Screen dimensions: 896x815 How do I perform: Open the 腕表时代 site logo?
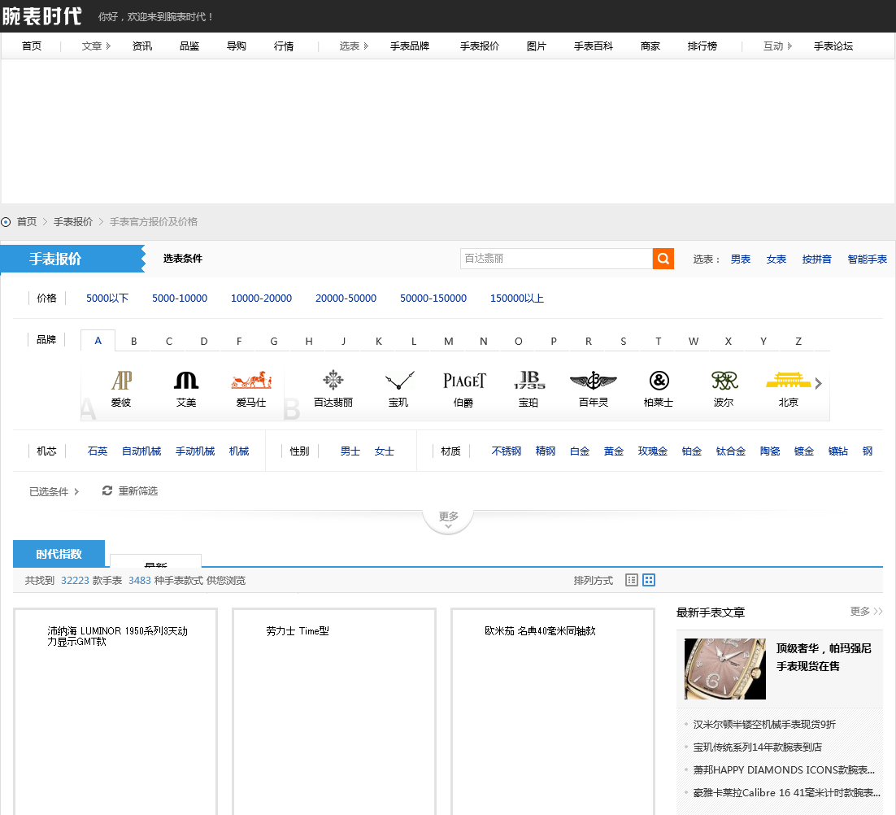point(41,16)
